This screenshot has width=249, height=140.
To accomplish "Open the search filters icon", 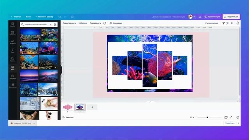I will point(55,24).
